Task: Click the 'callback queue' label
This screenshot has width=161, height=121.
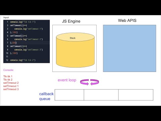Action: [x=46, y=96]
